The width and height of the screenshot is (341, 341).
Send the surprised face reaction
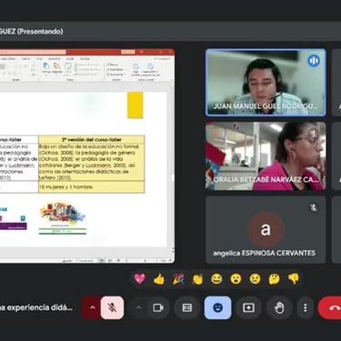(x=236, y=278)
